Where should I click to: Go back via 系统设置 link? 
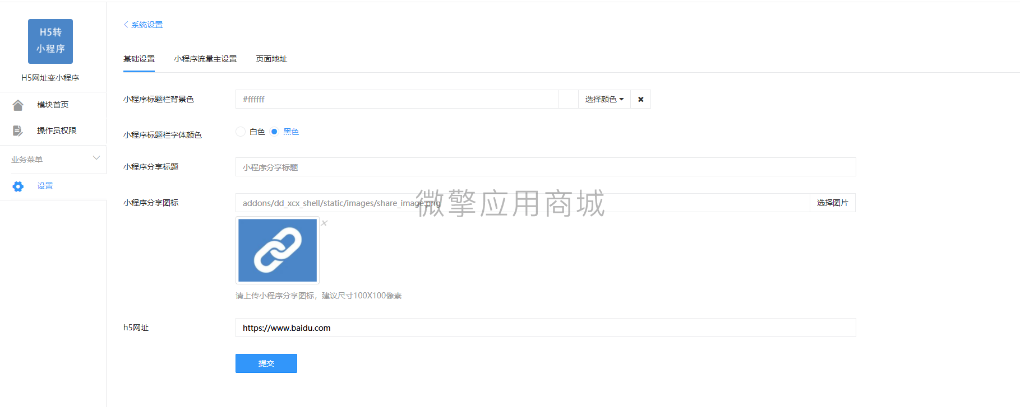pos(147,25)
